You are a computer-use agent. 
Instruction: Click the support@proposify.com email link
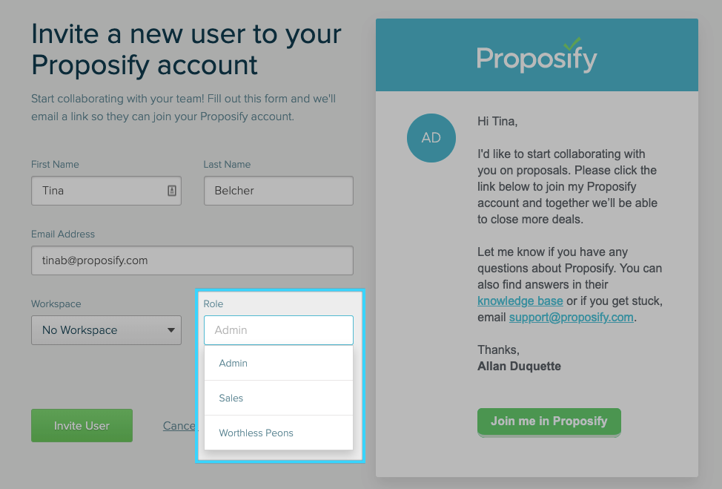click(x=571, y=317)
